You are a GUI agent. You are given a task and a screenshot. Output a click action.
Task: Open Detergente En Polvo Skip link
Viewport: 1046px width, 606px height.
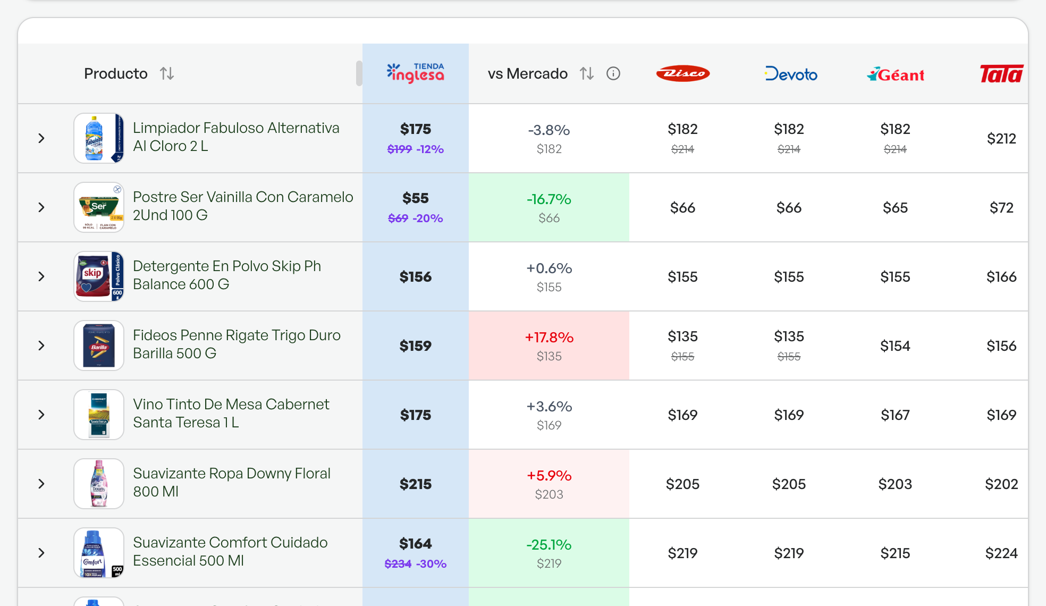pyautogui.click(x=227, y=275)
